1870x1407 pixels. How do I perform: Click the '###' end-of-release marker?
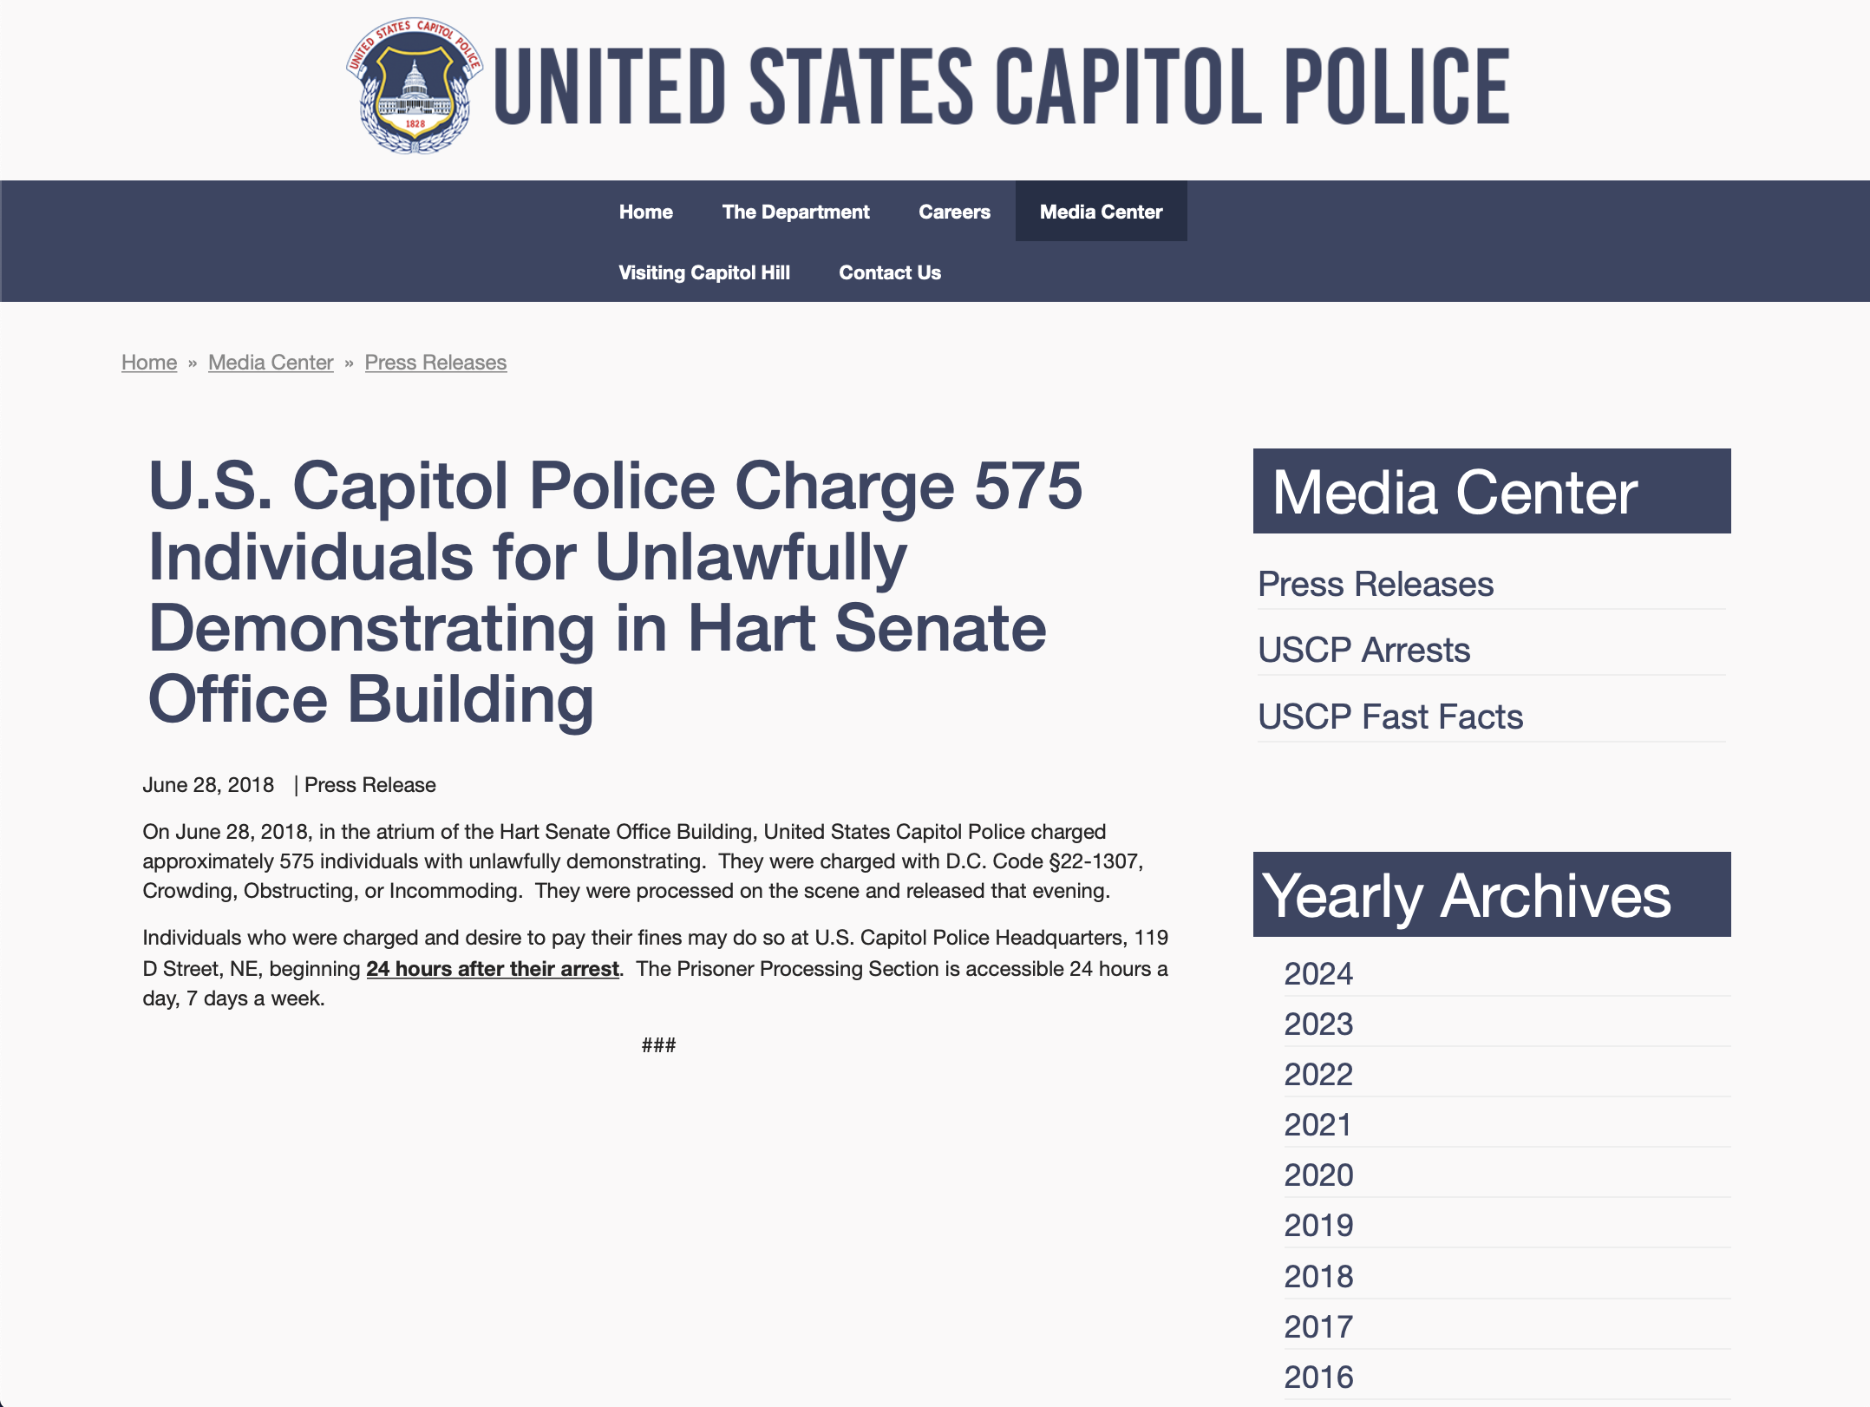(x=658, y=1045)
